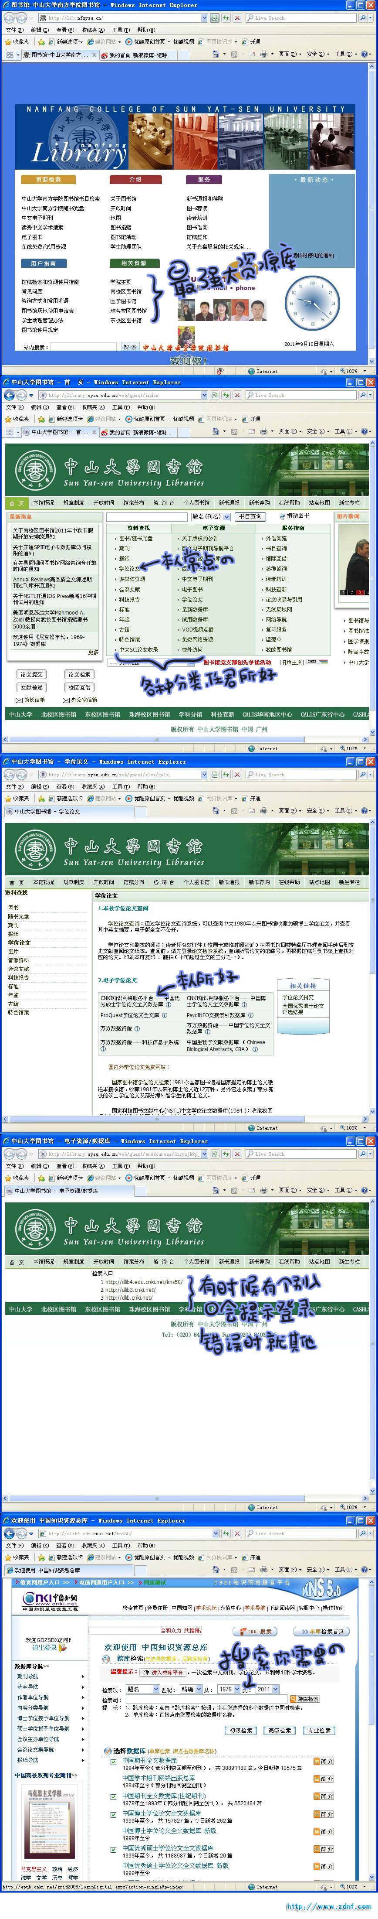Click Back arrow in 中山大学图书馆 首页 window

coord(10,395)
